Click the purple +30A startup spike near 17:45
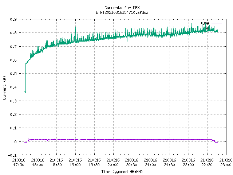The image size is (233, 175). 28,139
